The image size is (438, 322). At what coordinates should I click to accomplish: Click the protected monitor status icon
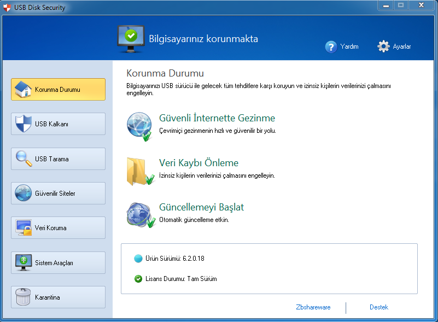[131, 39]
